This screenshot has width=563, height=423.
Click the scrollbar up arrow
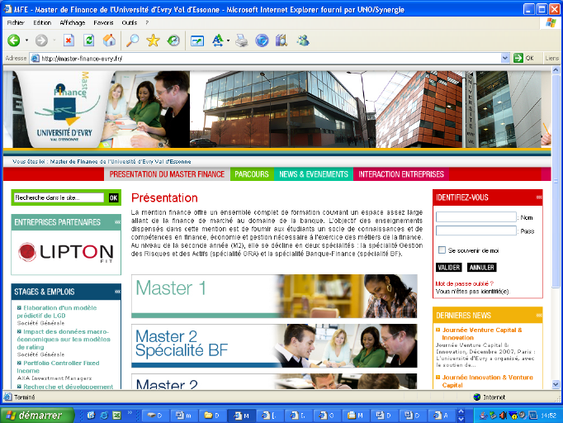coord(556,69)
